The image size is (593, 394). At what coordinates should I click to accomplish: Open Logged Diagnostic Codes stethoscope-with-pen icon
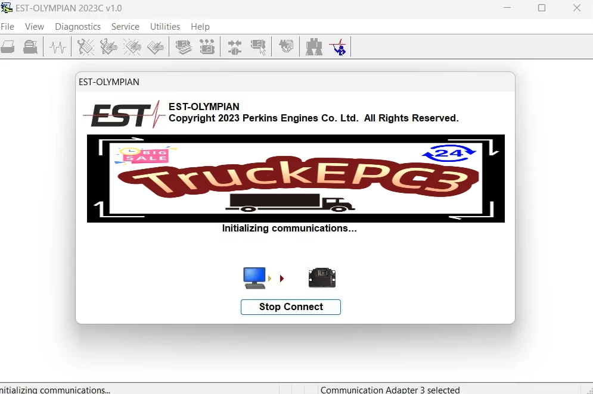pyautogui.click(x=108, y=47)
